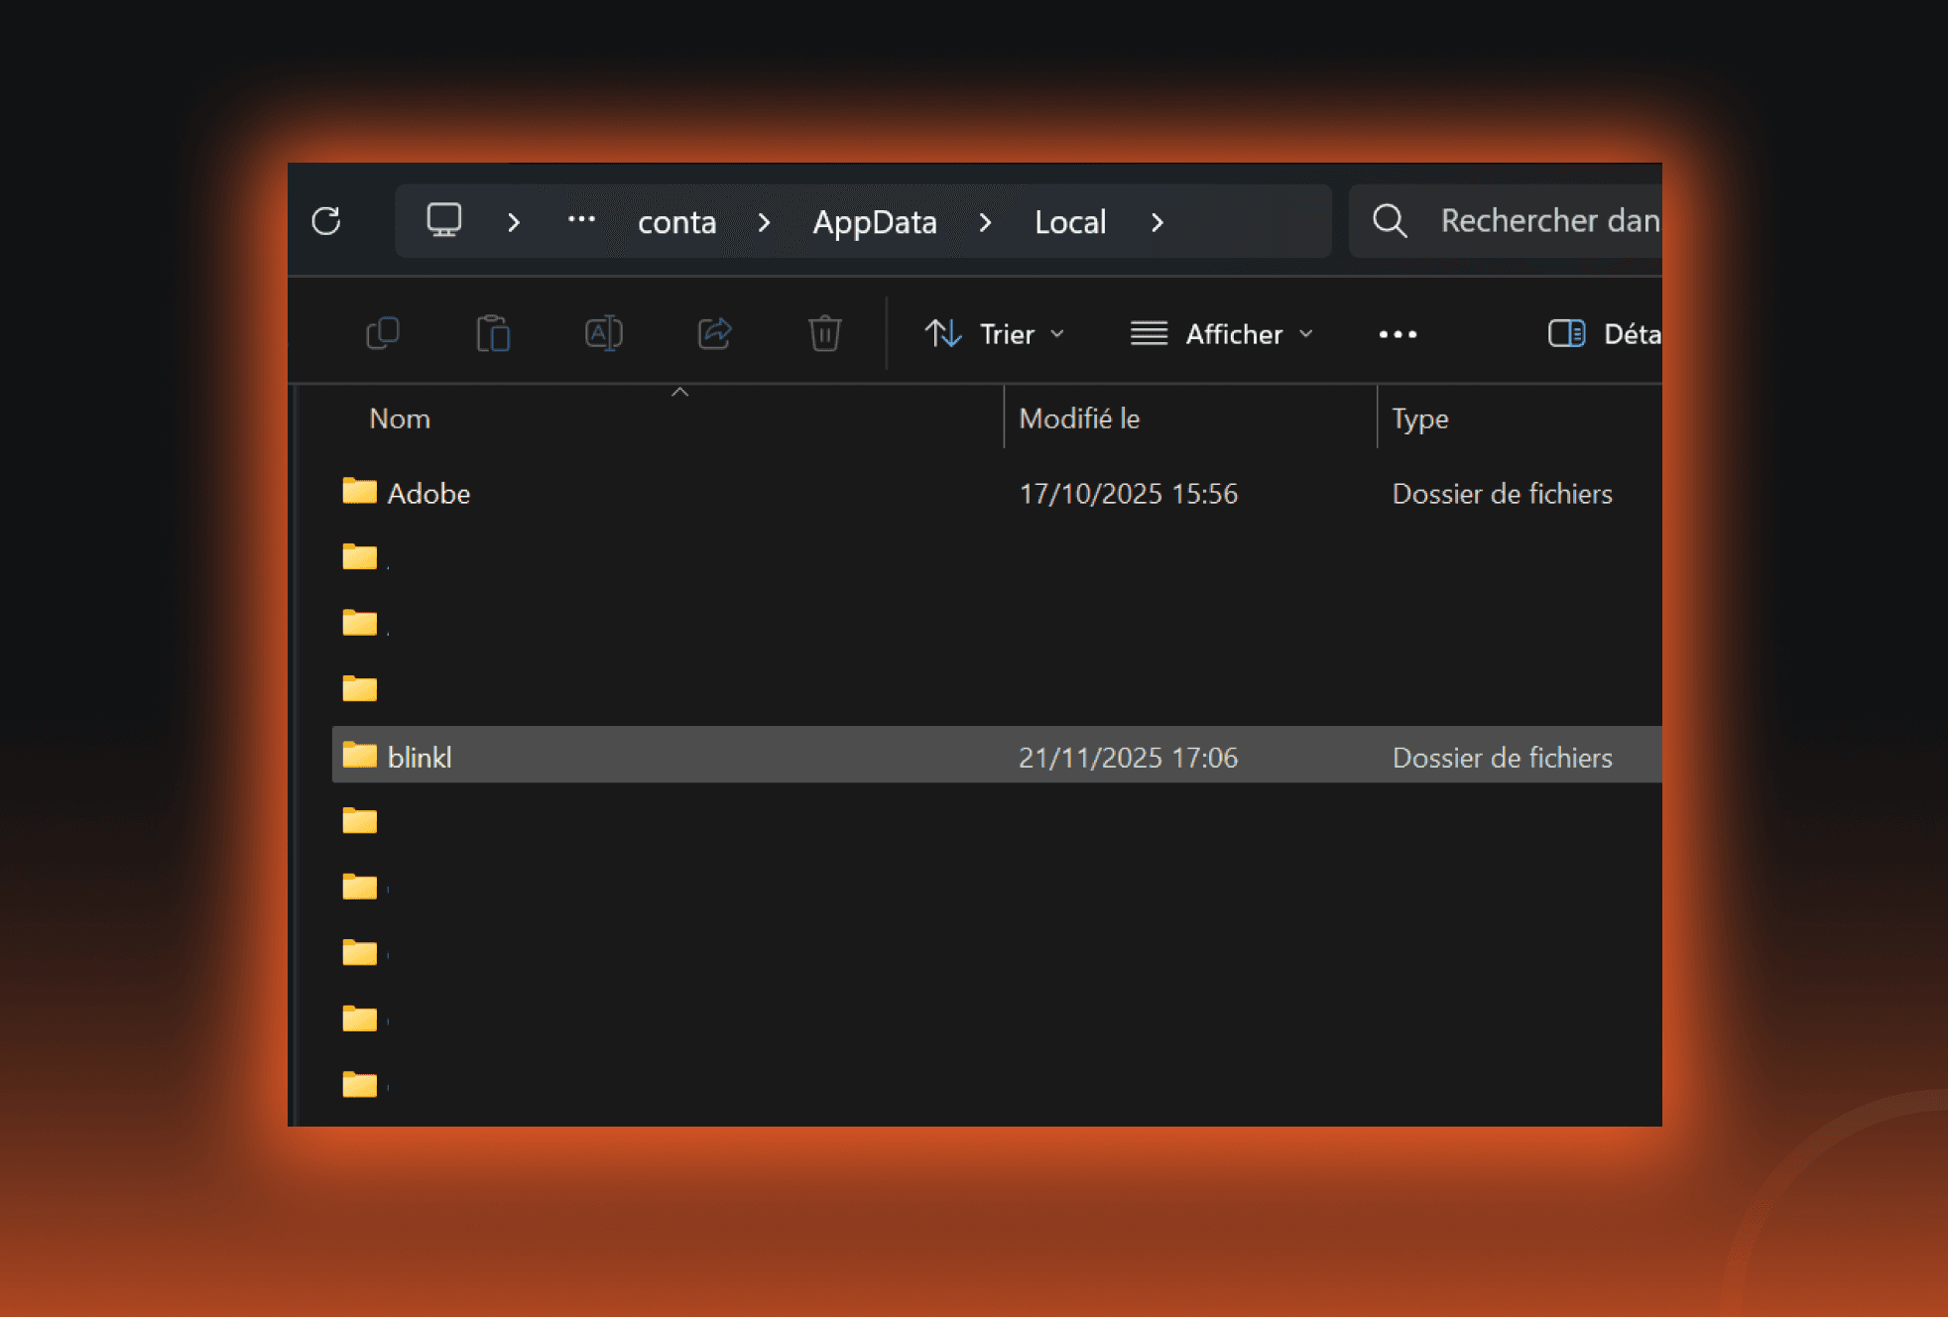Click the refresh icon
1948x1317 pixels.
326,221
